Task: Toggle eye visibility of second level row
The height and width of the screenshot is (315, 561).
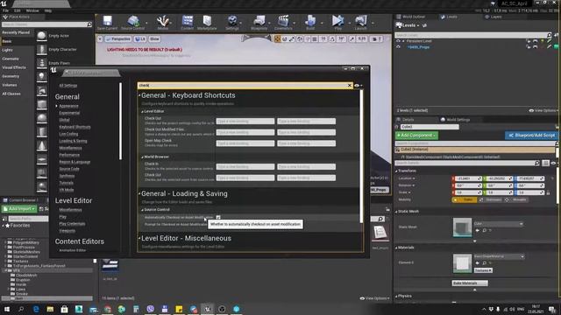Action: click(x=398, y=46)
